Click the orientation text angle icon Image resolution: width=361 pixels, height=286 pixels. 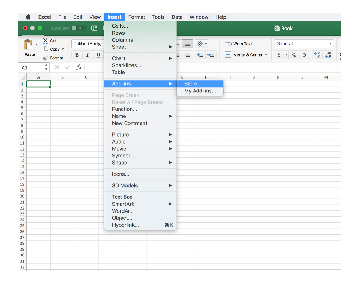(200, 43)
